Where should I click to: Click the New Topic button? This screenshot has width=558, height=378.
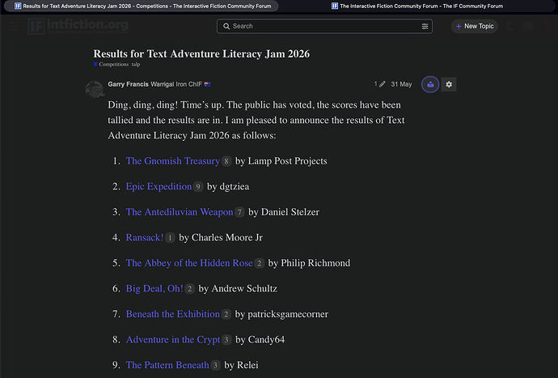[475, 26]
